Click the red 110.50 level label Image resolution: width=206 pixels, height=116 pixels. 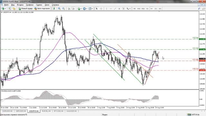pyautogui.click(x=195, y=69)
